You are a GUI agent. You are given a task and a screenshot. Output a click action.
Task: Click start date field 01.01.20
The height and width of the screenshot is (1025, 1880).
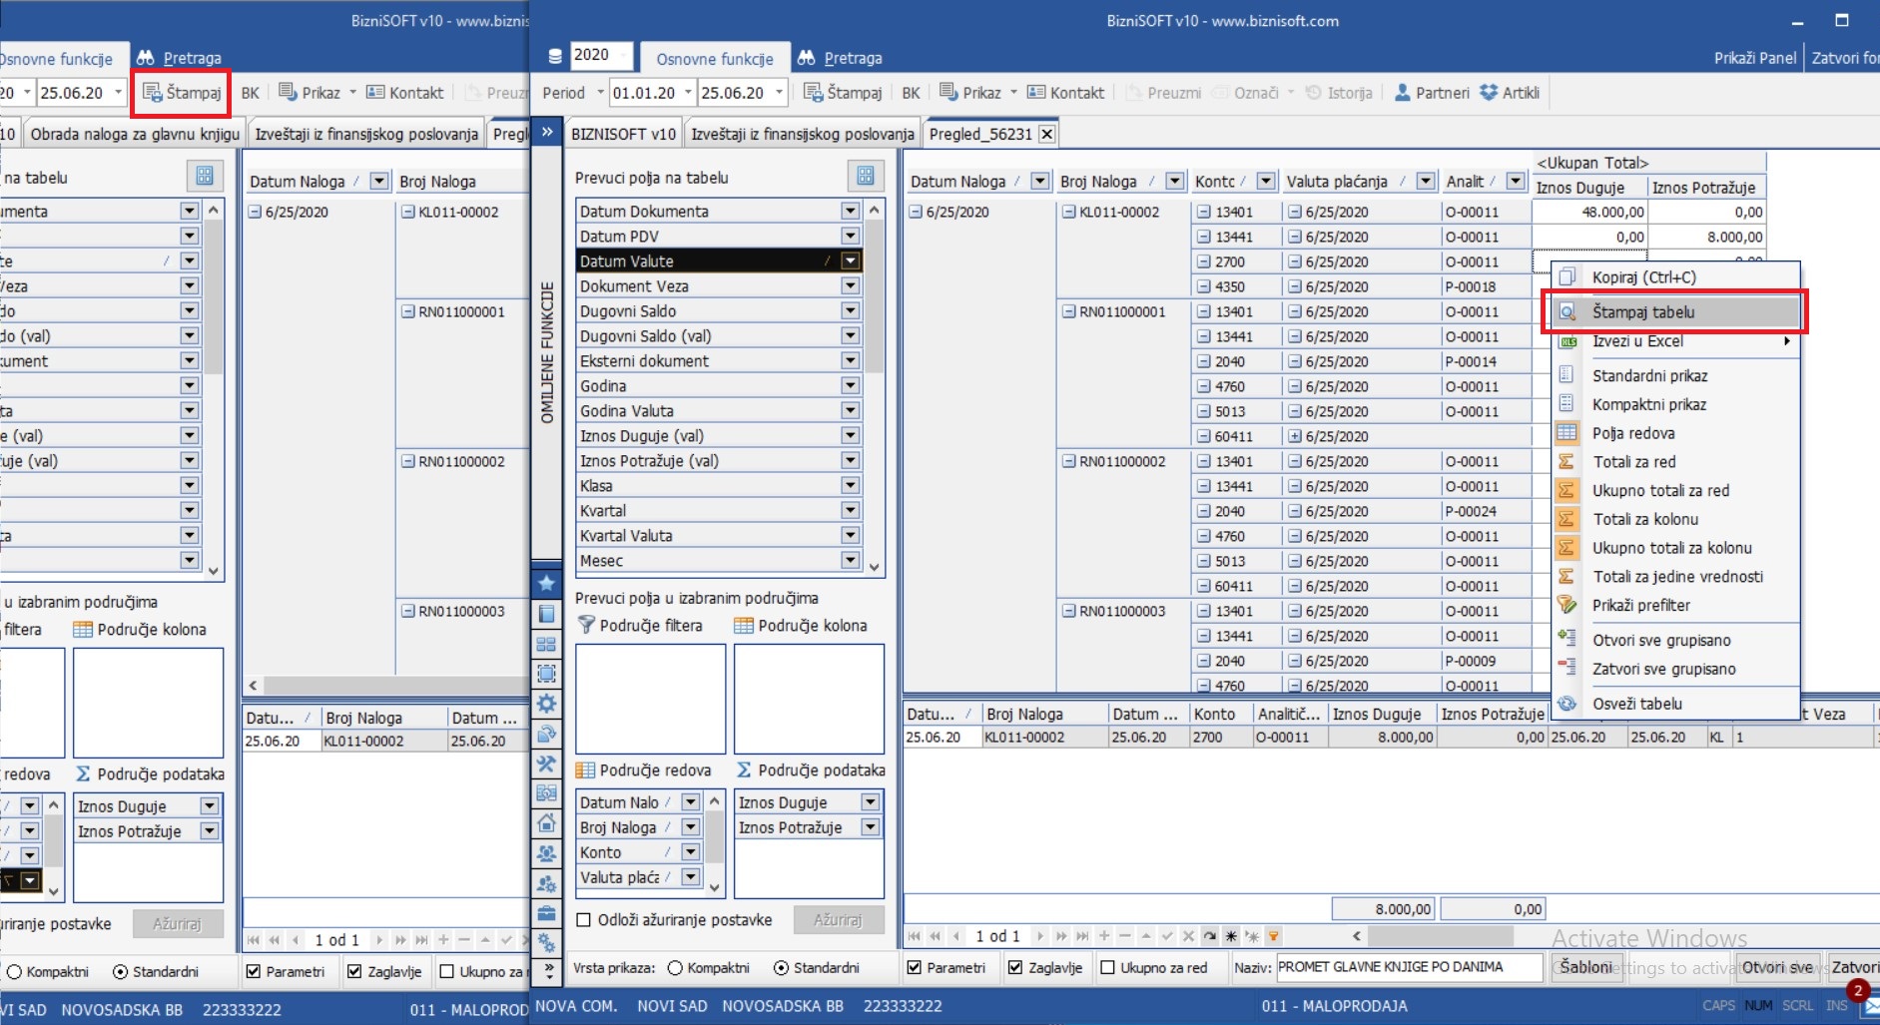(x=651, y=93)
